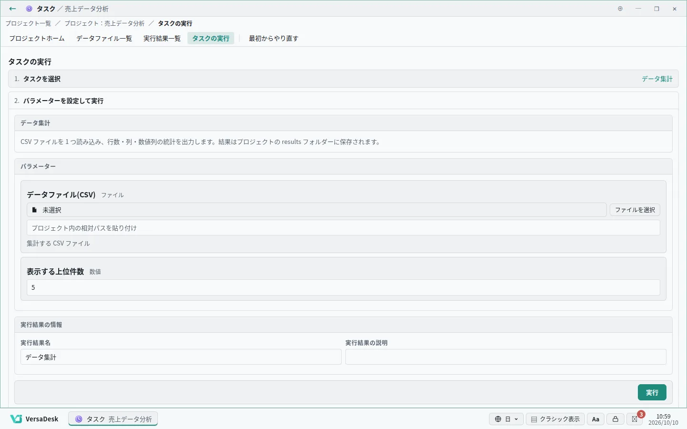Viewport: 687px width, 429px height.
Task: Open the プロジェクトホーム tab
Action: pos(37,39)
